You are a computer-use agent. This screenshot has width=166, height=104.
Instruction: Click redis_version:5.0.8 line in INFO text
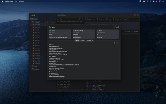(54, 47)
